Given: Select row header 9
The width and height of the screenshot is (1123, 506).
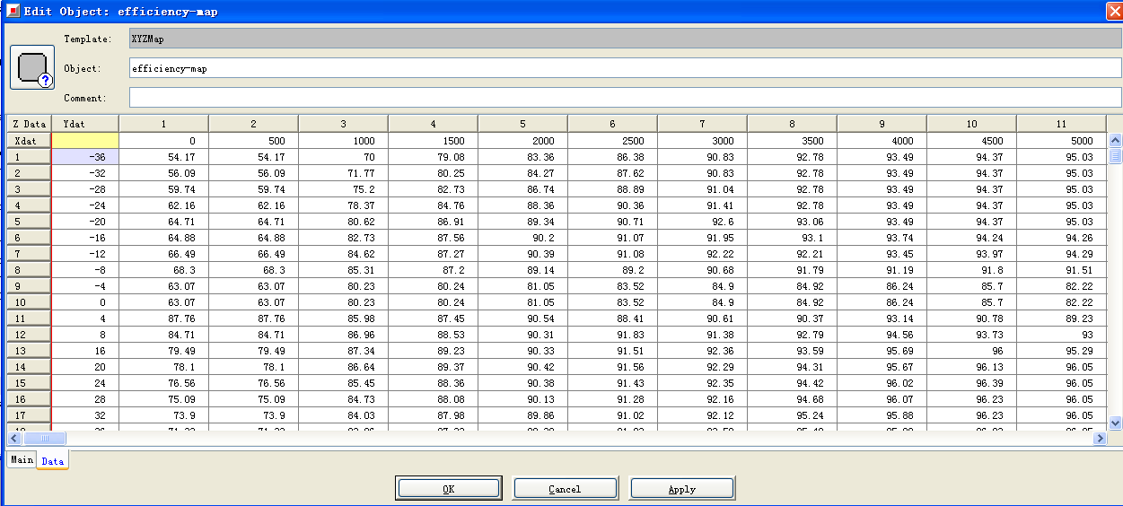Looking at the screenshot, I should [x=29, y=286].
